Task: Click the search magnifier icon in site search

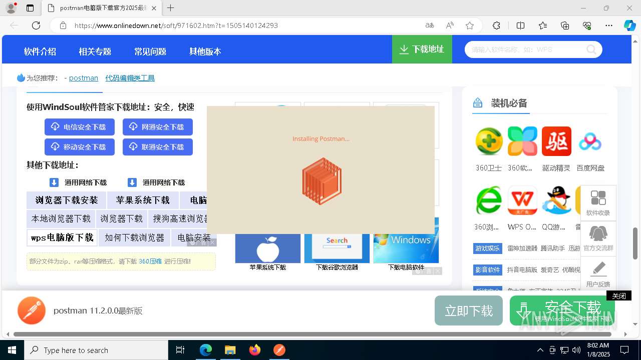Action: coord(591,49)
